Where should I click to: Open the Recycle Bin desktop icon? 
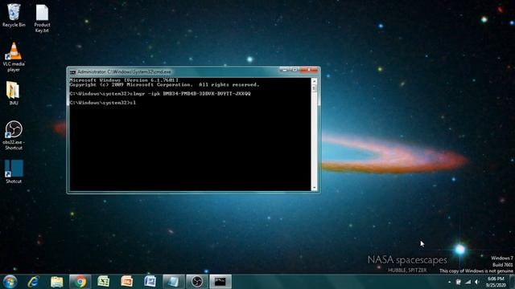coord(14,15)
